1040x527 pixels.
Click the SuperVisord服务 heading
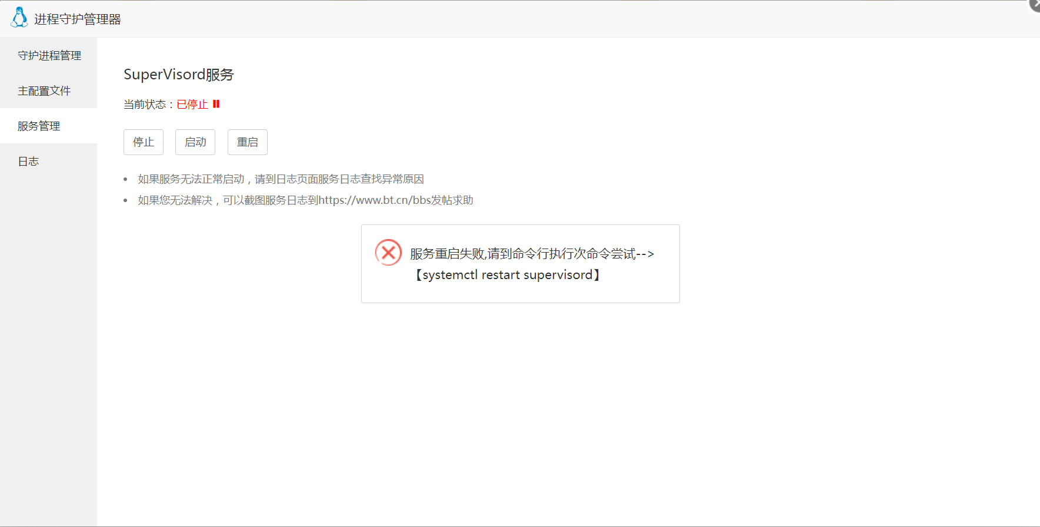179,75
